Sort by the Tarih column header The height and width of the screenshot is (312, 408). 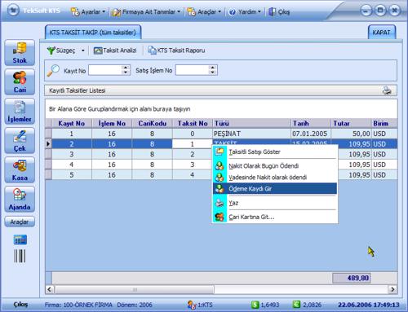click(311, 123)
